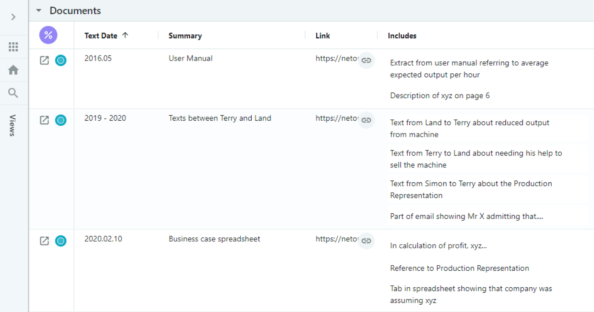
Task: Open the apps grid icon in sidebar
Action: [13, 47]
